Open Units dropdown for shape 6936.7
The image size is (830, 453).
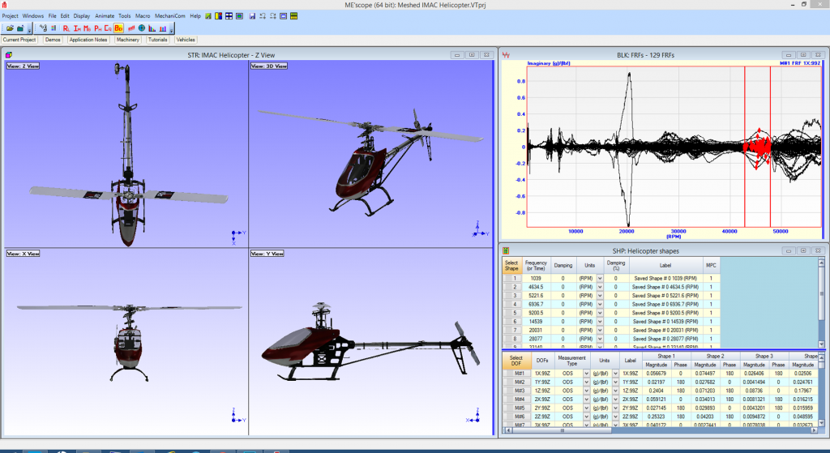click(x=600, y=304)
